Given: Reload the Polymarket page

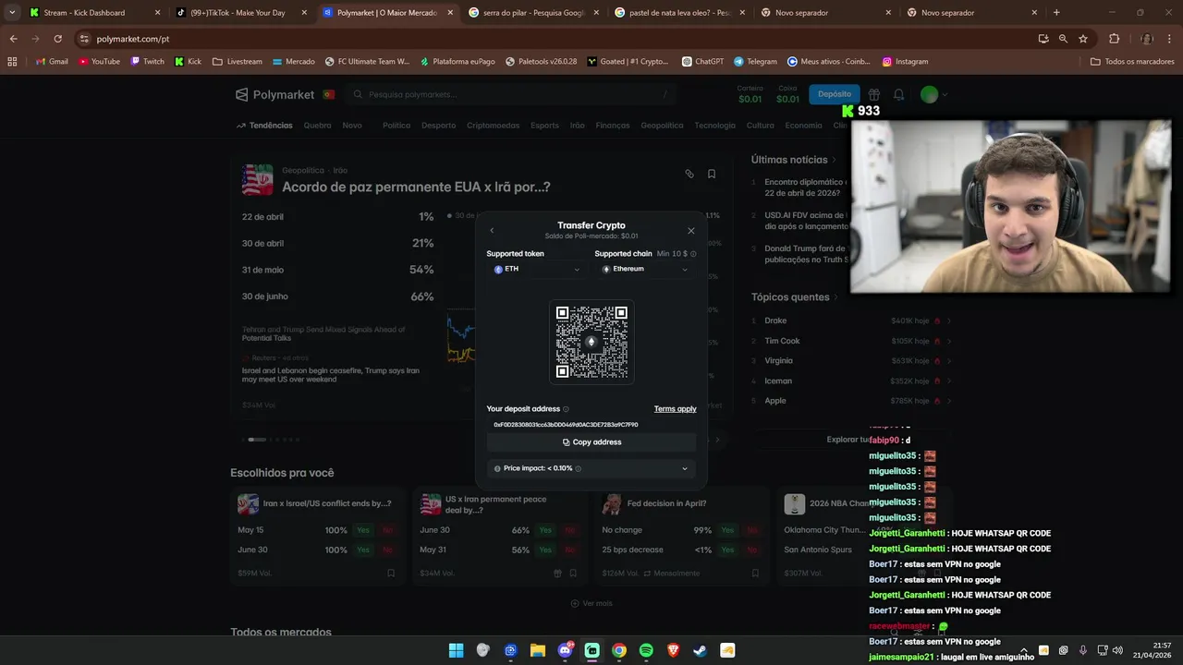Looking at the screenshot, I should pos(57,39).
